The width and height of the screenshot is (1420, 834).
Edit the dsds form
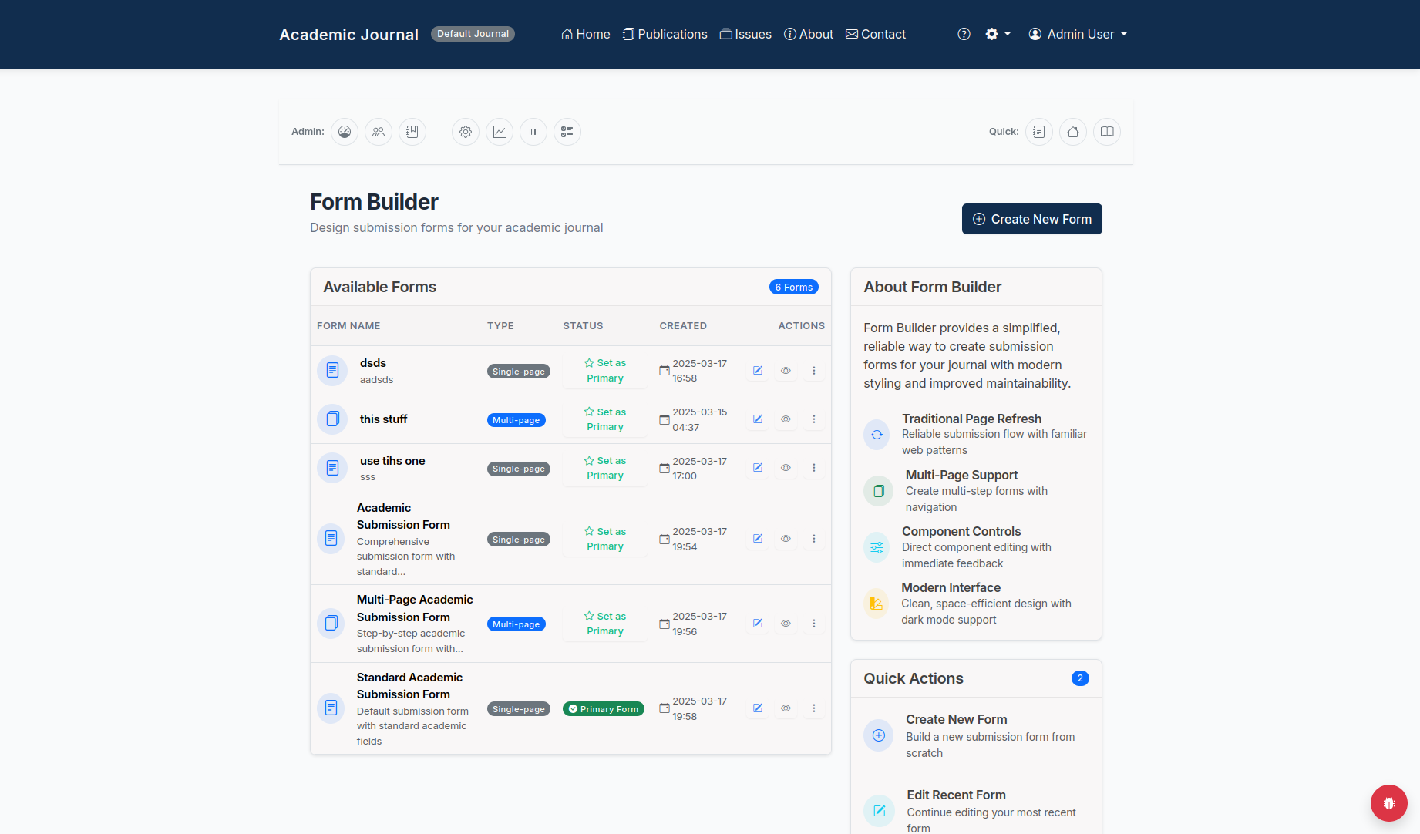click(758, 371)
